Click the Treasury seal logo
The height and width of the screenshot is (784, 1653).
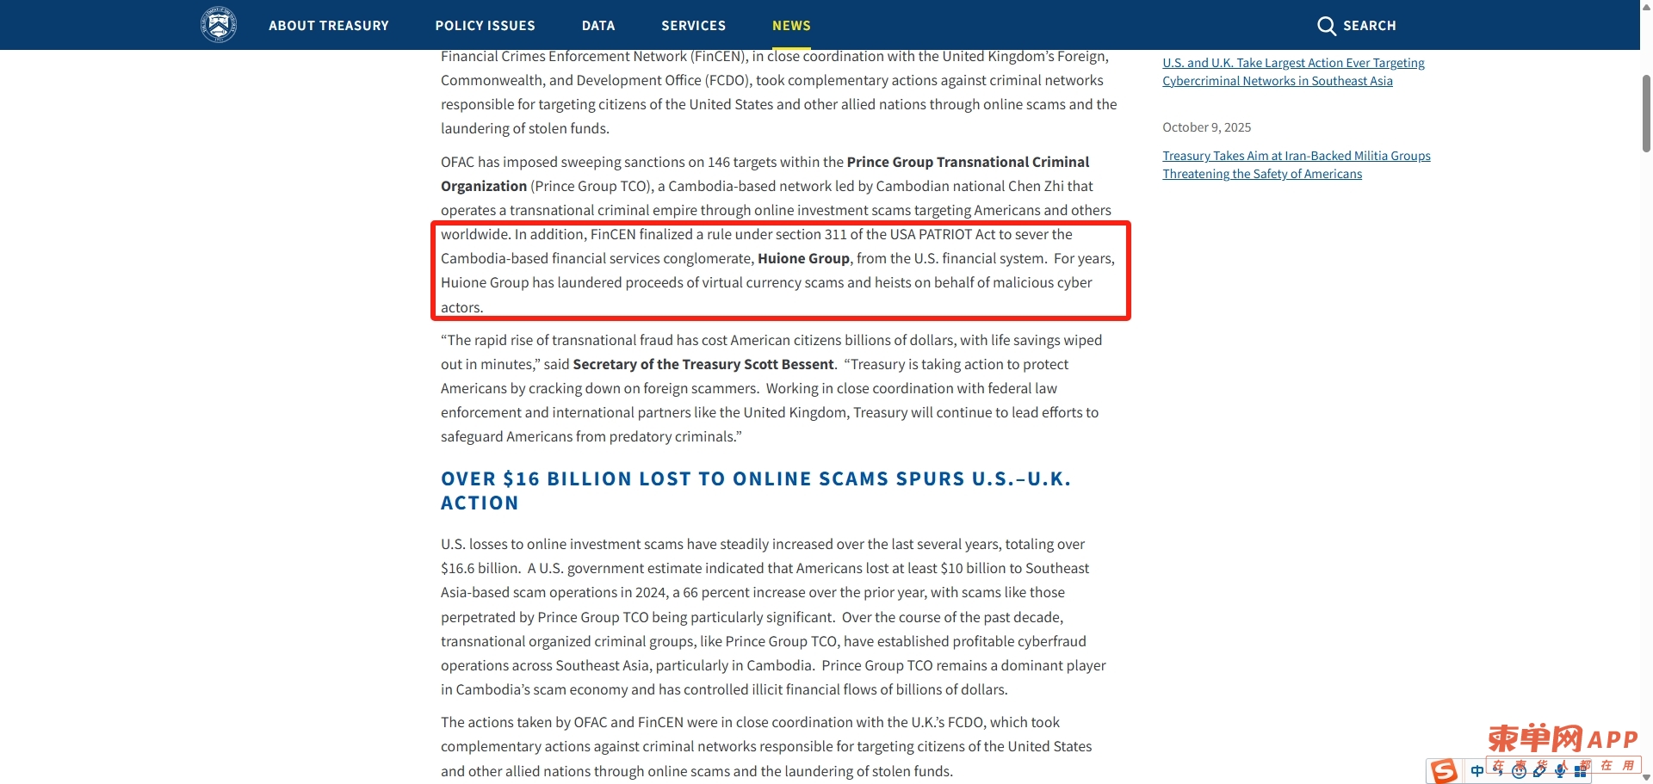(219, 25)
